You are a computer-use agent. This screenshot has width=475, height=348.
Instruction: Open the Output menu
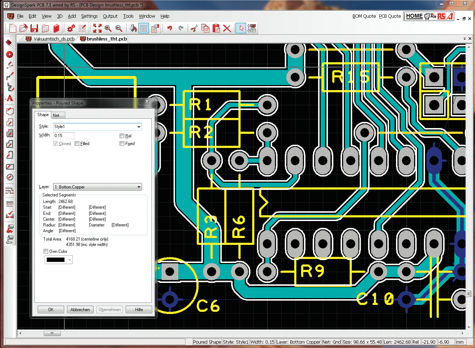(110, 16)
